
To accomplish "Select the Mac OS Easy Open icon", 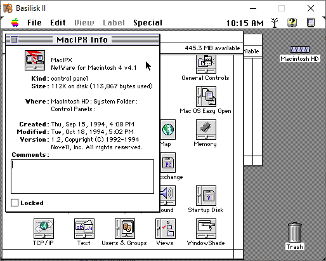I will [206, 97].
